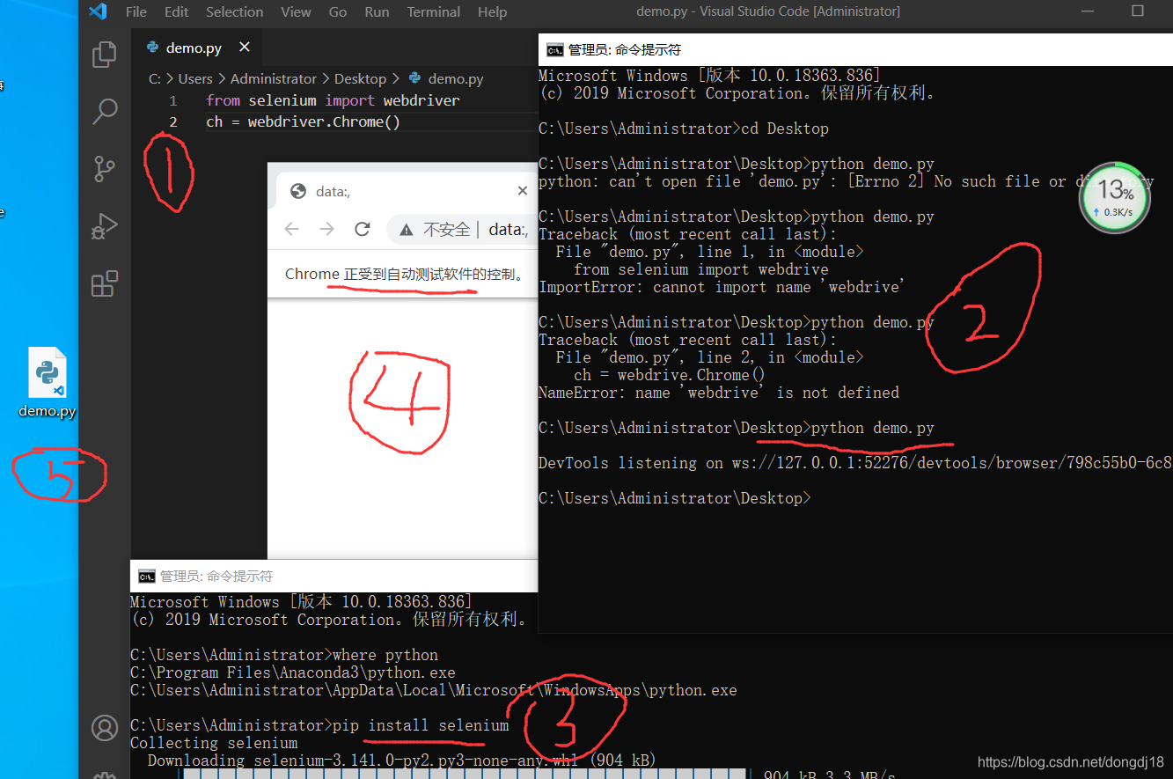Screen dimensions: 1173x779
Task: Click the upper command prompt title bar icon
Action: (554, 49)
